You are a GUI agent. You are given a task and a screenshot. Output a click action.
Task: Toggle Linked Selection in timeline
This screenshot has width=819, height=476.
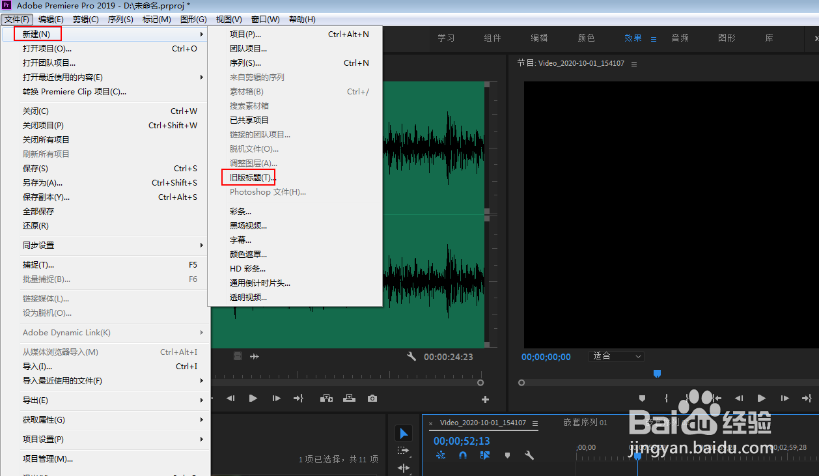click(485, 455)
